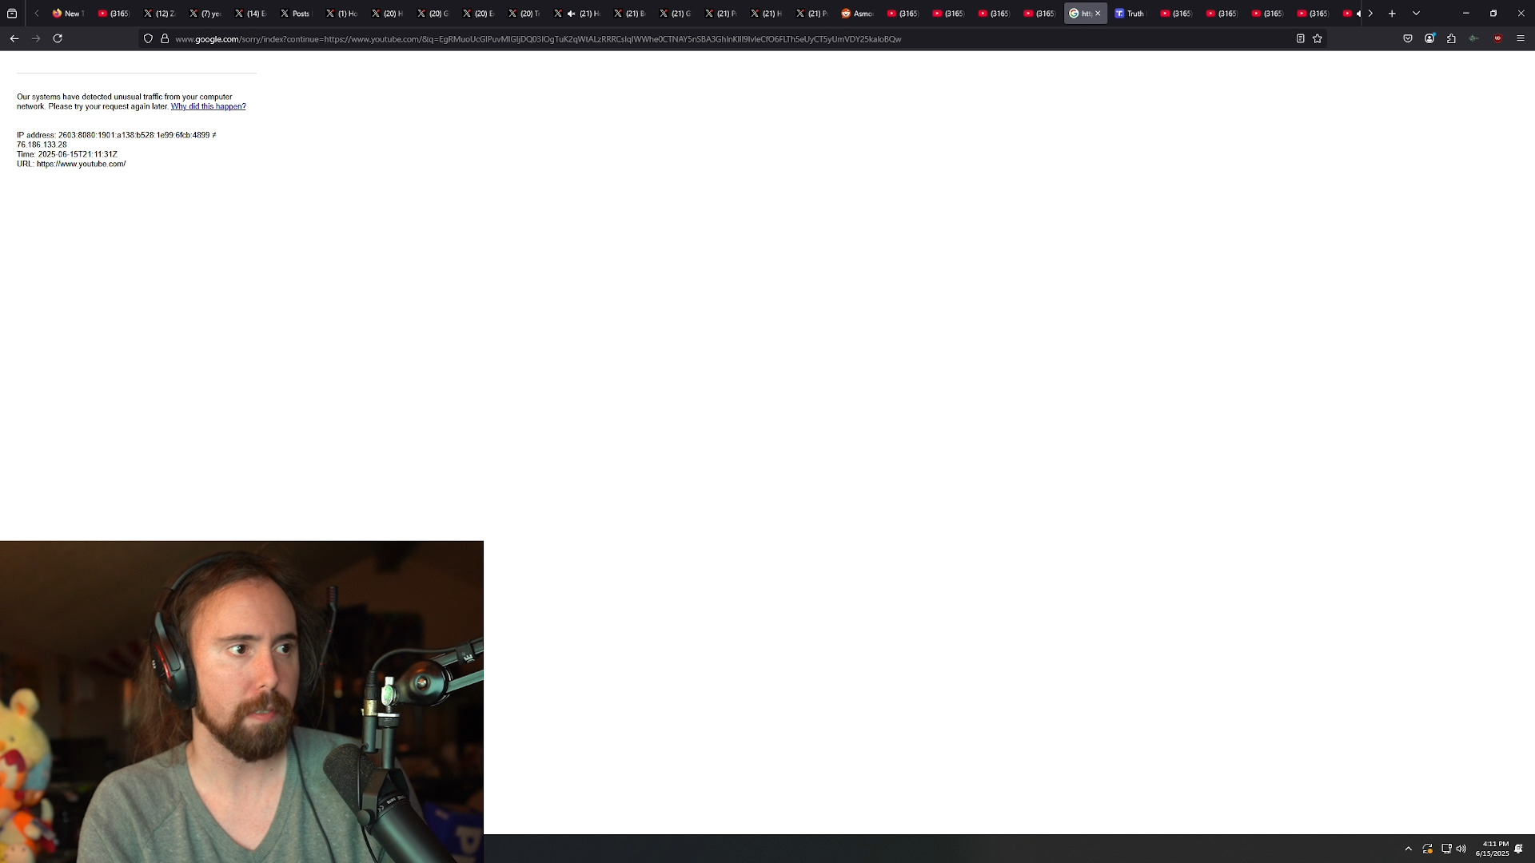Viewport: 1535px width, 863px height.
Task: Open the extensions puzzle-piece panel
Action: [x=1451, y=38]
